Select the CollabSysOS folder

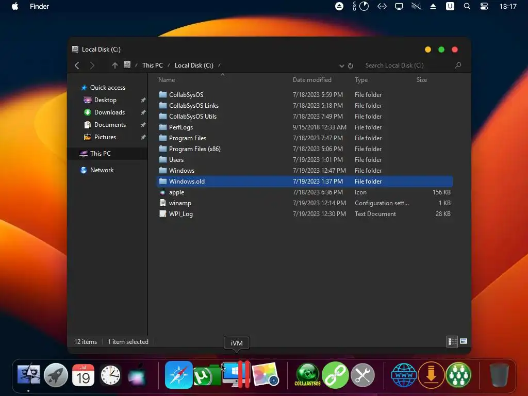[x=305, y=95]
